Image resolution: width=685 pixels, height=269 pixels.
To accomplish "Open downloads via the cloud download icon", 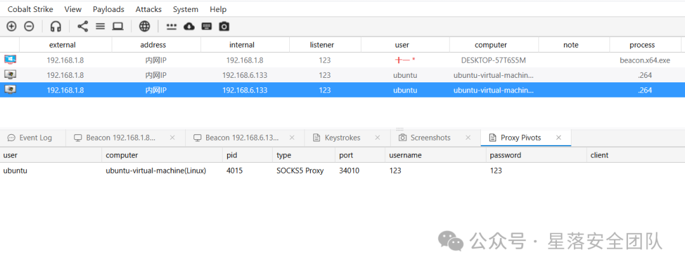I will (x=189, y=27).
